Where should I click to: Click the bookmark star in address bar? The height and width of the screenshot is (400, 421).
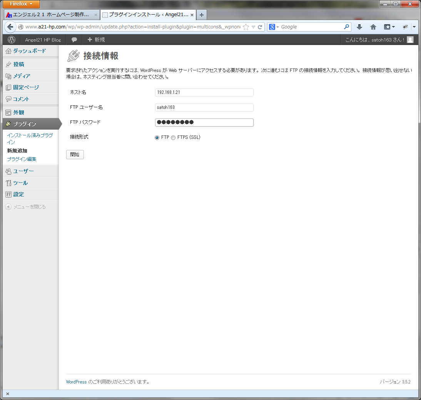246,27
